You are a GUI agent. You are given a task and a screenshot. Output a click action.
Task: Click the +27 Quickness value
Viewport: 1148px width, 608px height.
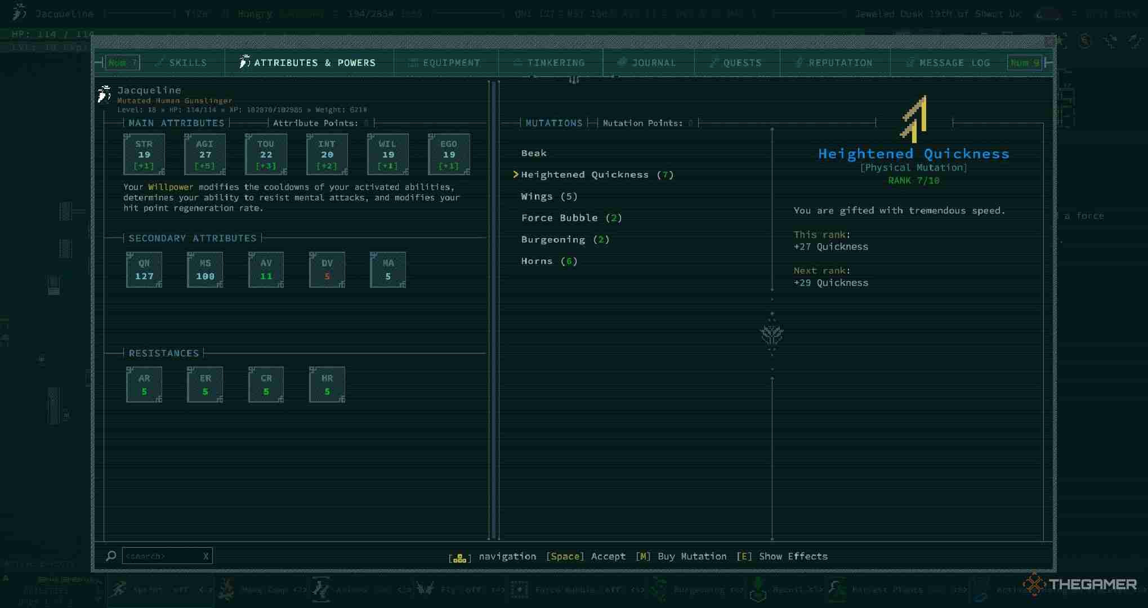[x=831, y=247]
